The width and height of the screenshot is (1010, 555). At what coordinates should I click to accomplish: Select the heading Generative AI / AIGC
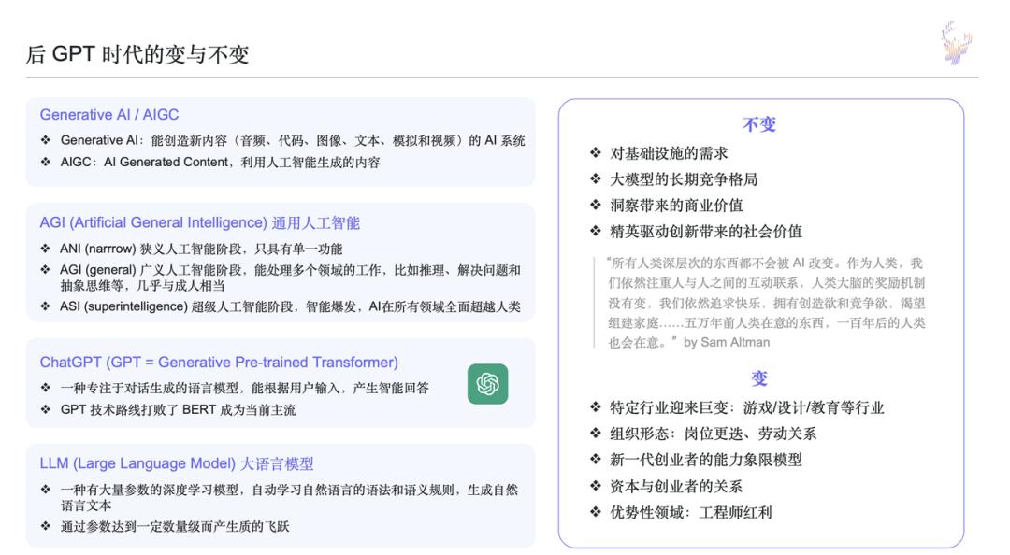(109, 115)
